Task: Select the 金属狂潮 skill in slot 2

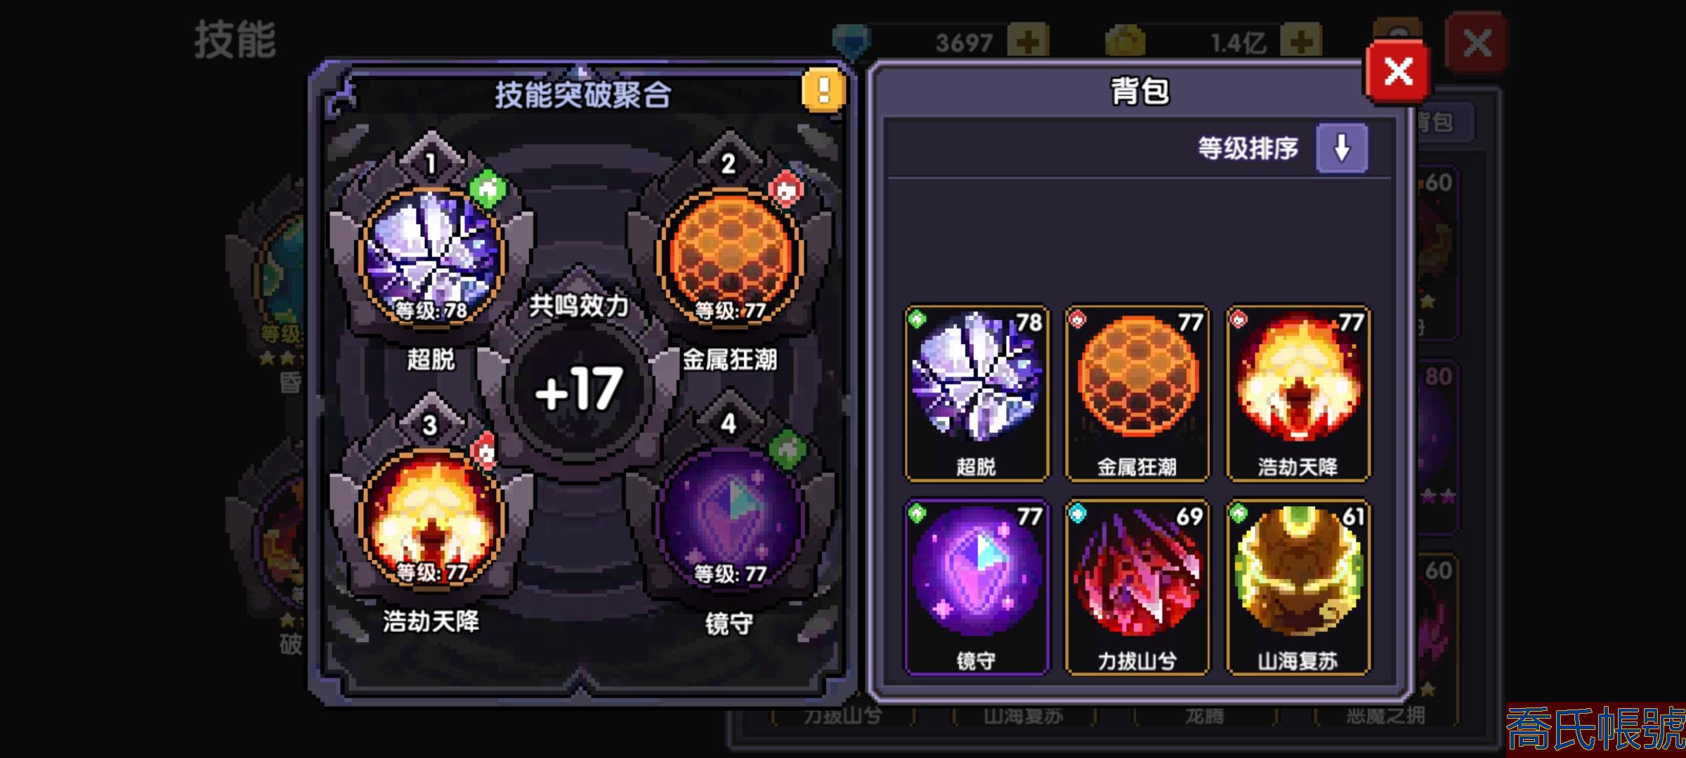Action: point(729,256)
